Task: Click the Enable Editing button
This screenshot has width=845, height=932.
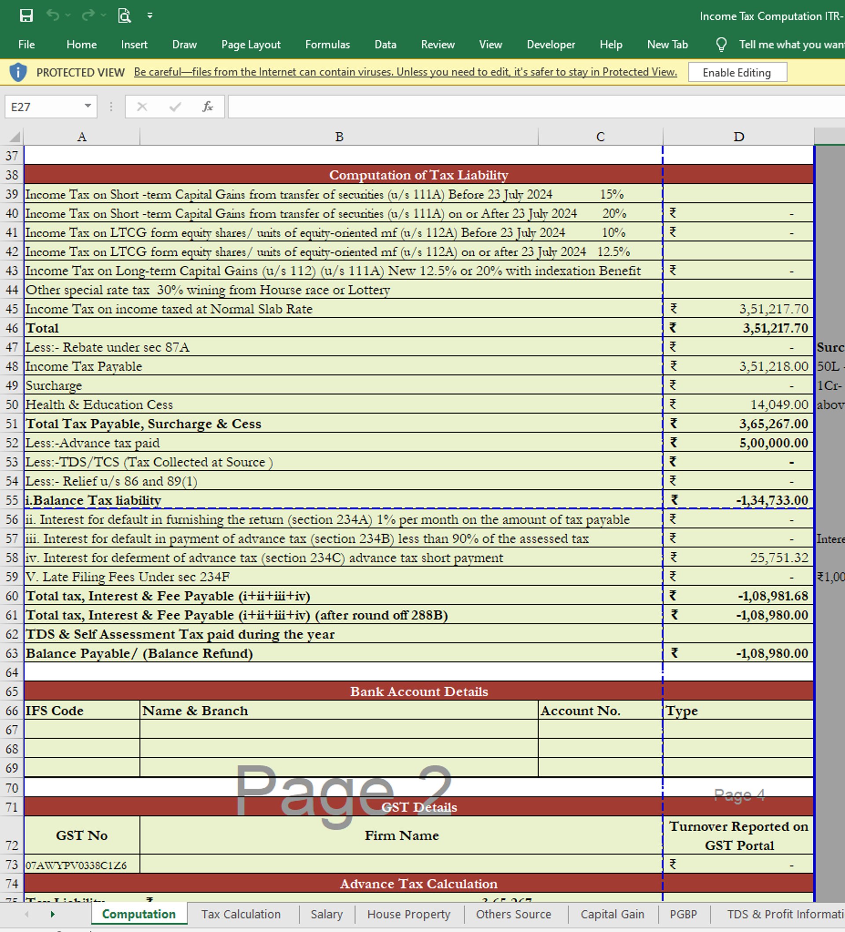Action: coord(737,73)
